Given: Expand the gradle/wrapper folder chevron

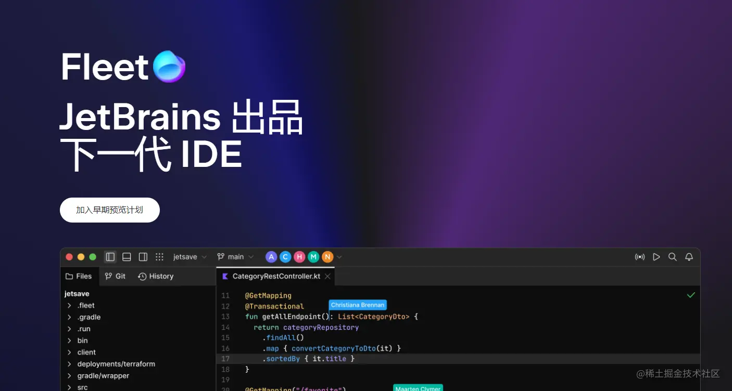Looking at the screenshot, I should pyautogui.click(x=69, y=375).
